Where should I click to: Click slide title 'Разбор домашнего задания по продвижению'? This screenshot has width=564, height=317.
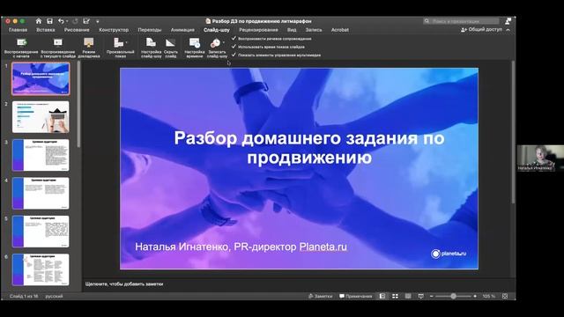[309, 148]
